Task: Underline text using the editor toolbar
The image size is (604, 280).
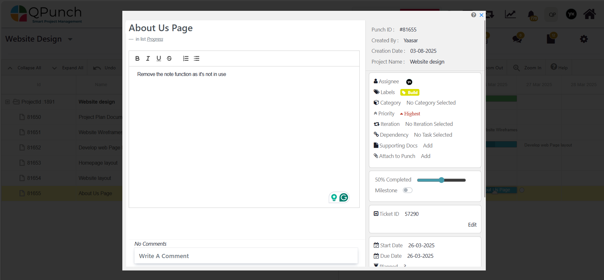Action: pos(159,58)
